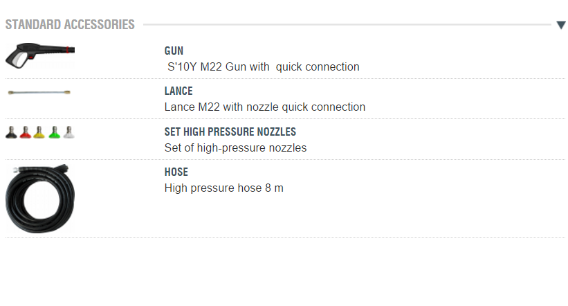Click the Set of high-pressure nozzles description
The image size is (568, 306).
click(235, 147)
